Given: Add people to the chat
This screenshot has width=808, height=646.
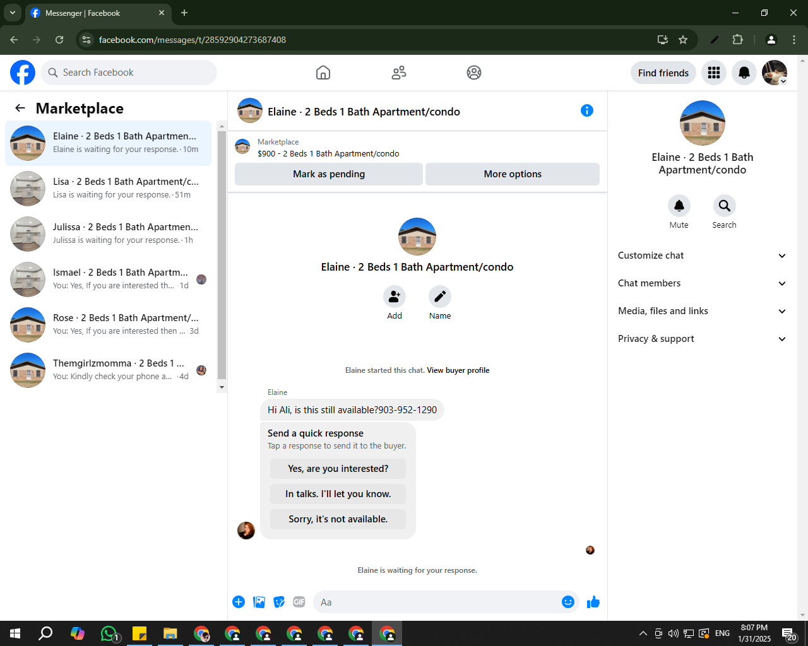Looking at the screenshot, I should click(395, 297).
